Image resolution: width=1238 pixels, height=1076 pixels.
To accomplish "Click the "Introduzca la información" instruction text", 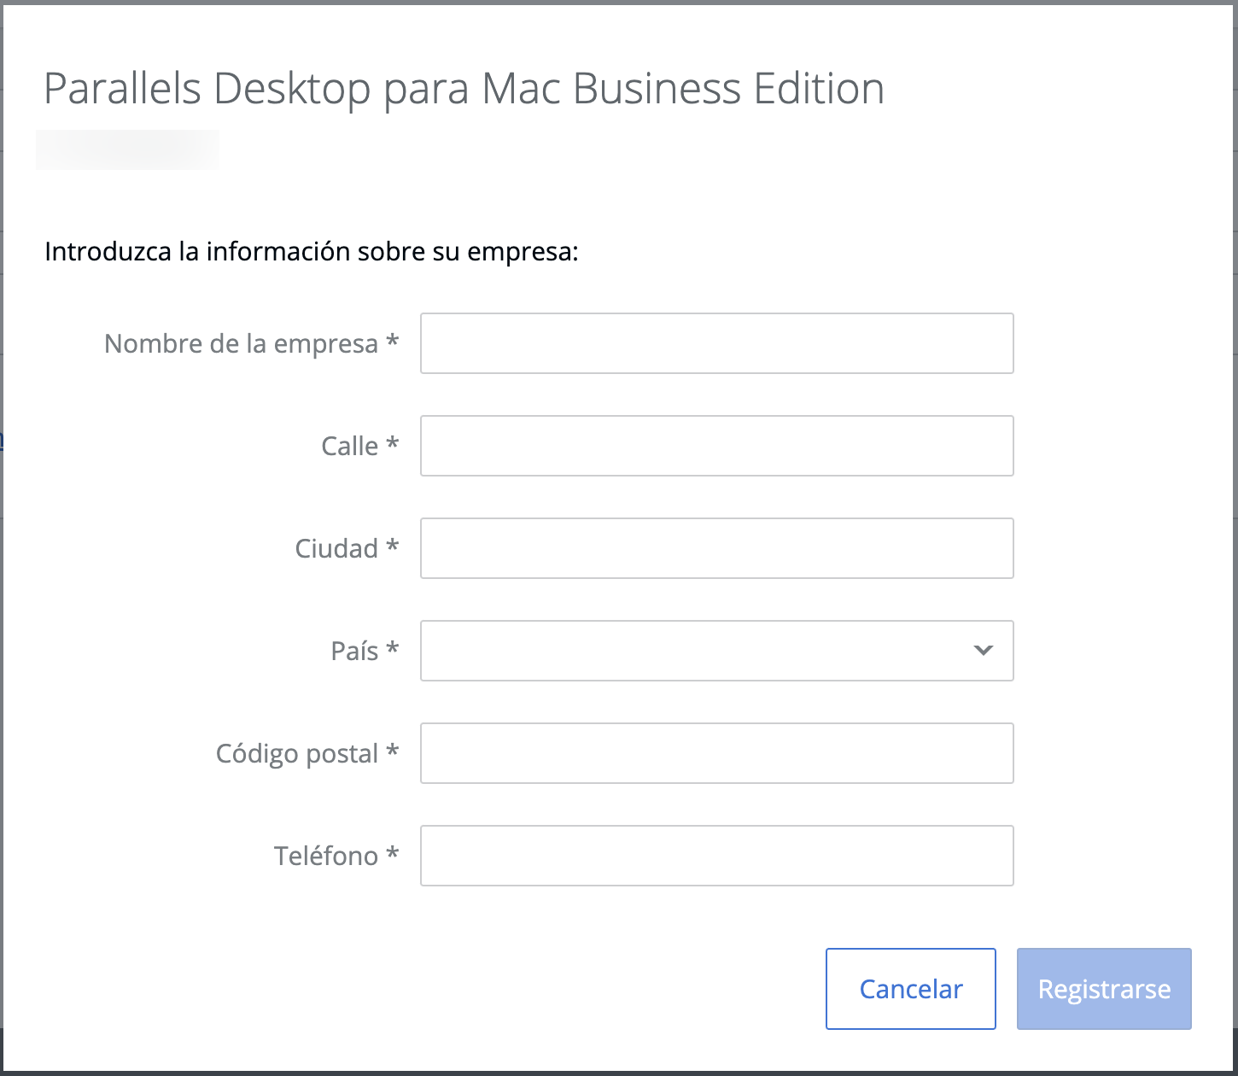I will [x=312, y=252].
